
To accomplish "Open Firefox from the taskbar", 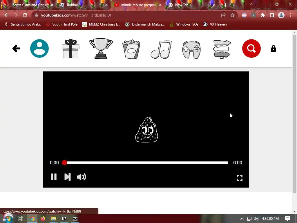I will [x=43, y=219].
